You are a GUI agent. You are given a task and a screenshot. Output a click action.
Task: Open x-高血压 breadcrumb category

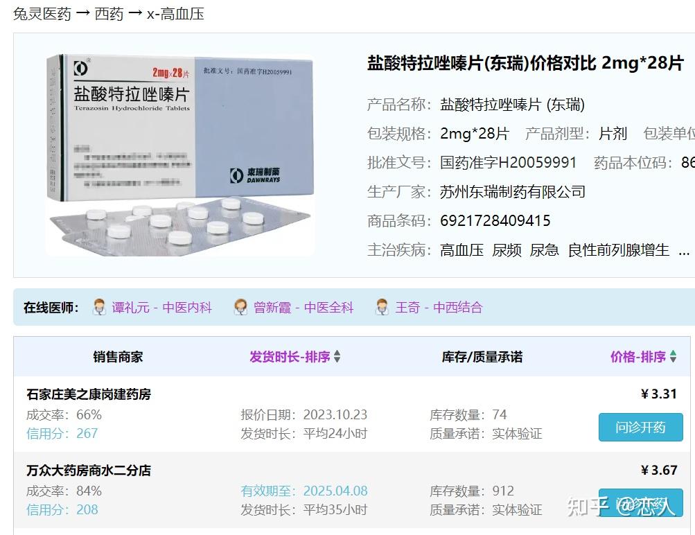pyautogui.click(x=175, y=14)
